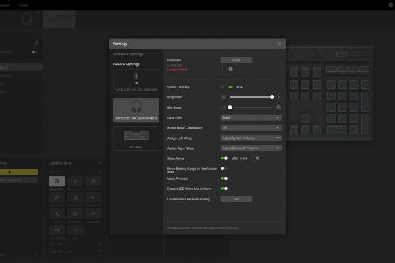Expand the Custom section in Lighting Type
Image resolution: width=395 pixels, height=263 pixels.
(x=99, y=244)
